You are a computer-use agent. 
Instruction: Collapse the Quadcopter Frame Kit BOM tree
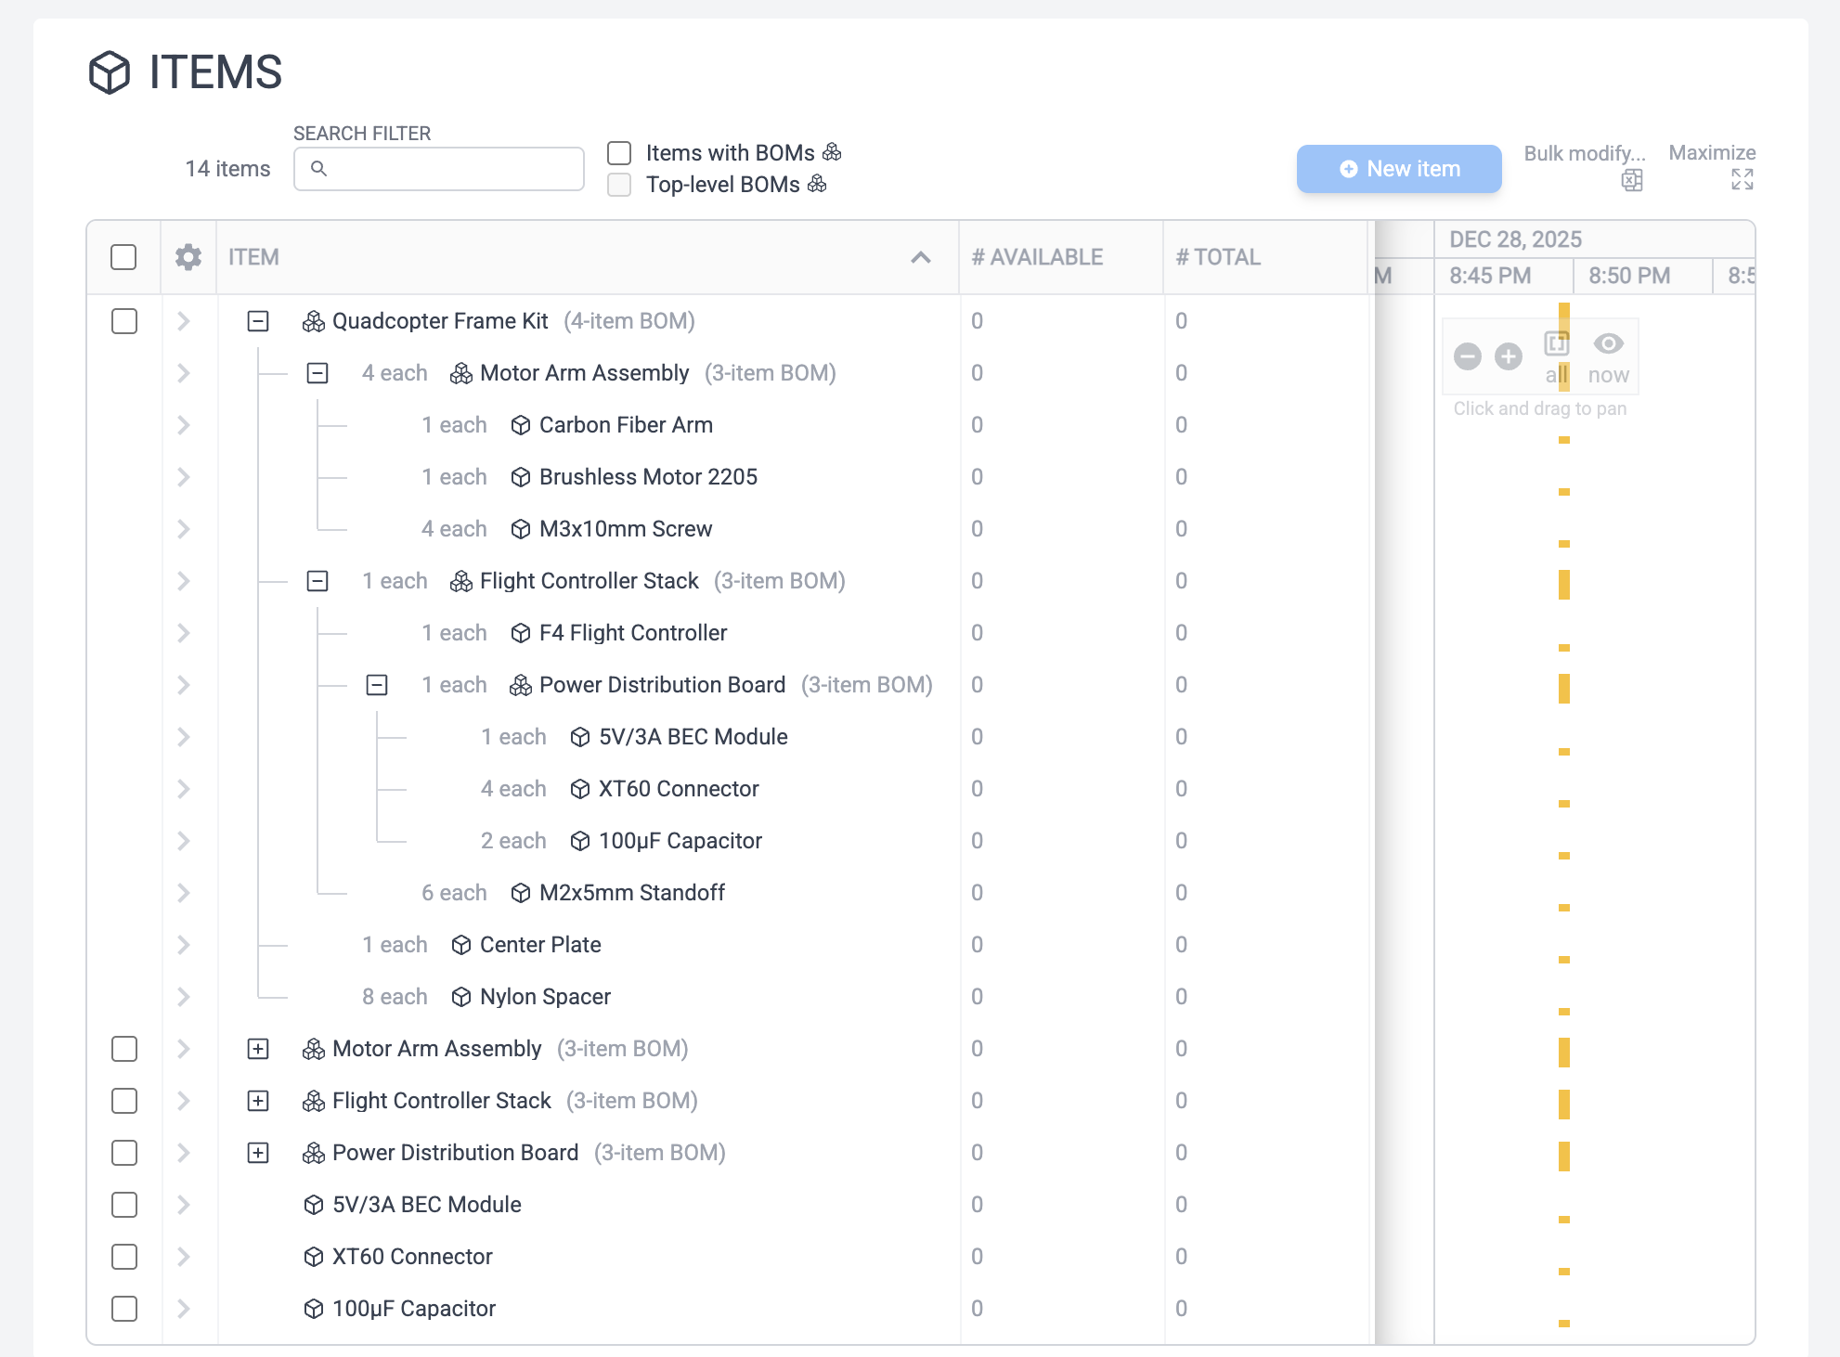[258, 321]
